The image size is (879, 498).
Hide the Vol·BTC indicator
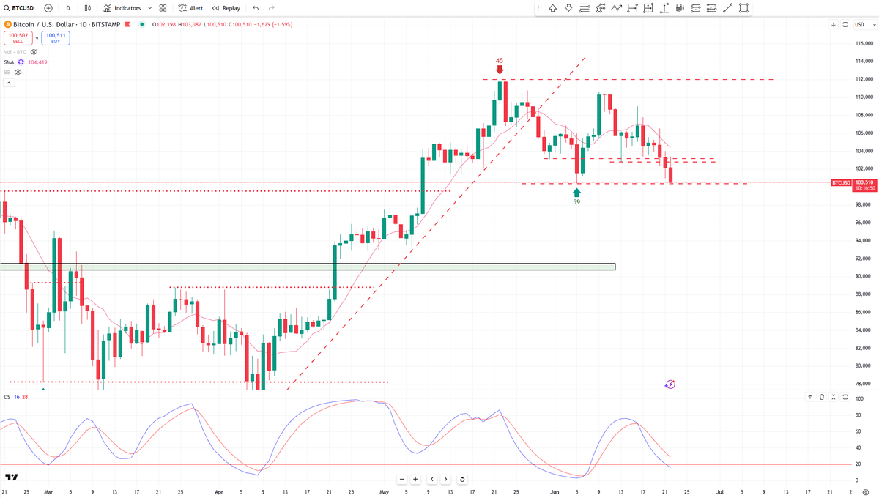(32, 51)
